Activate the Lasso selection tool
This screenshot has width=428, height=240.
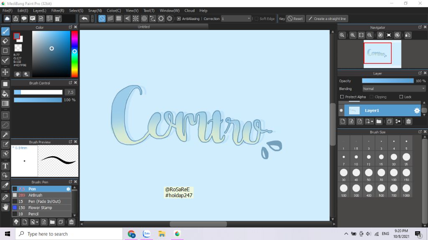(5, 125)
